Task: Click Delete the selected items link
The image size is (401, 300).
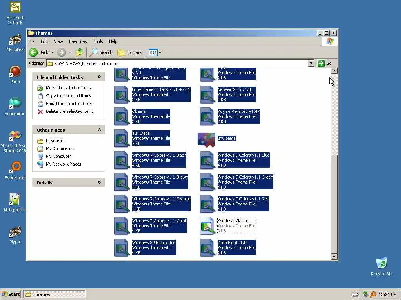Action: [70, 111]
